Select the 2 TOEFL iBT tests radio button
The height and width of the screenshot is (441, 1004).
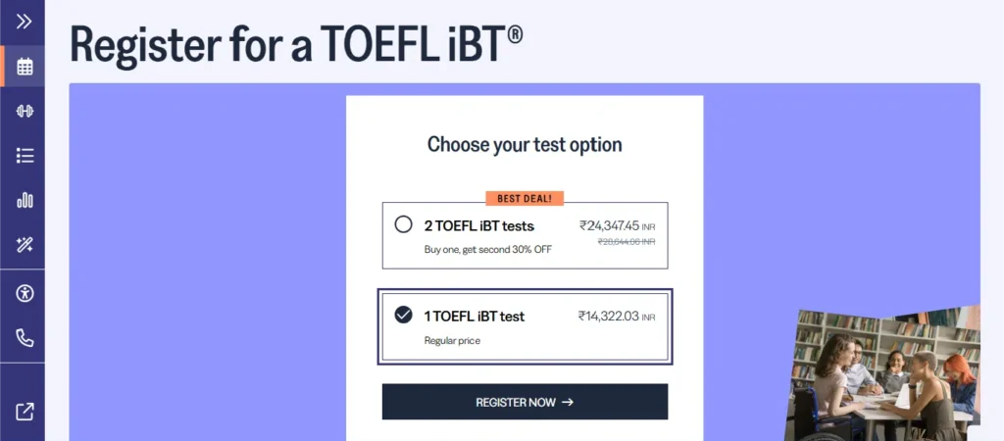403,225
